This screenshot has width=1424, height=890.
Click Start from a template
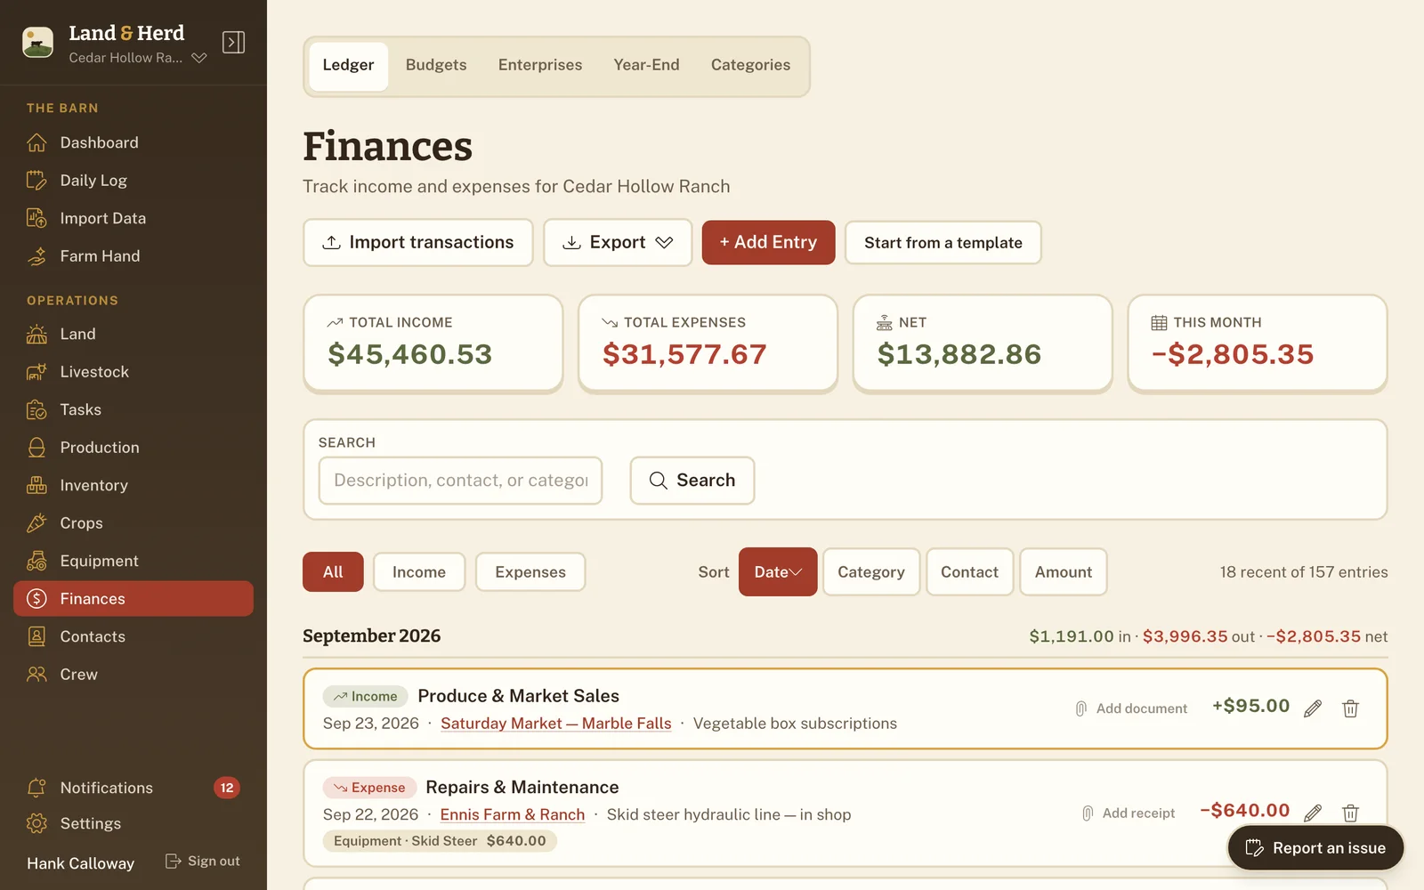point(943,243)
